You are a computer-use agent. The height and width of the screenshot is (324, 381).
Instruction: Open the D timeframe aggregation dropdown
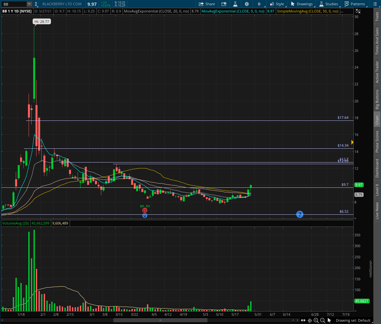(259, 4)
